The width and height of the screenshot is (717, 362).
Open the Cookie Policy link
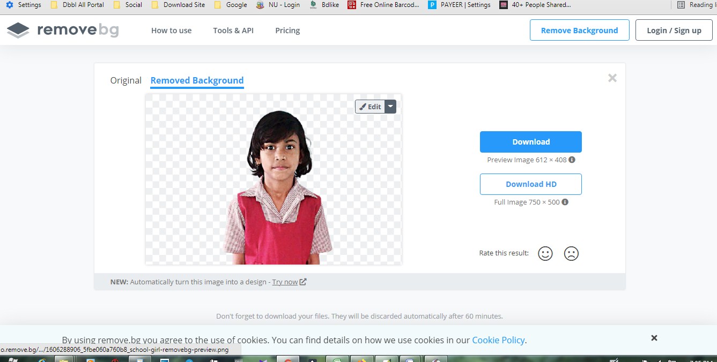[x=498, y=340]
